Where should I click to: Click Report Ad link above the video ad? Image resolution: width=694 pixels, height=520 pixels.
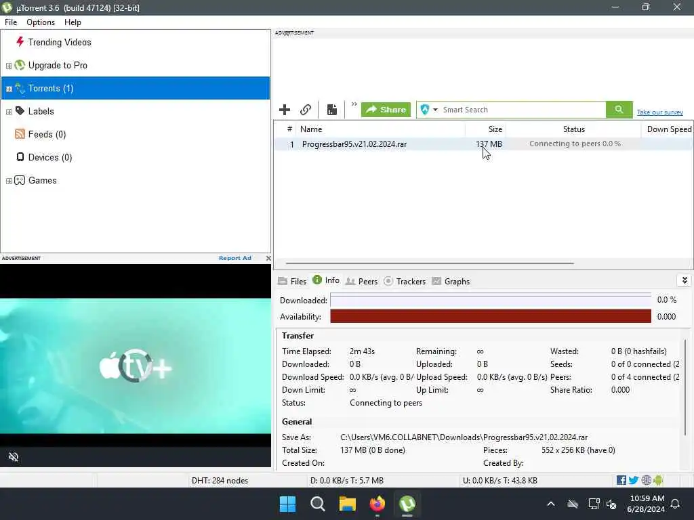tap(235, 258)
